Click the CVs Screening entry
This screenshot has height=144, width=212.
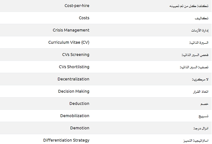point(76,55)
